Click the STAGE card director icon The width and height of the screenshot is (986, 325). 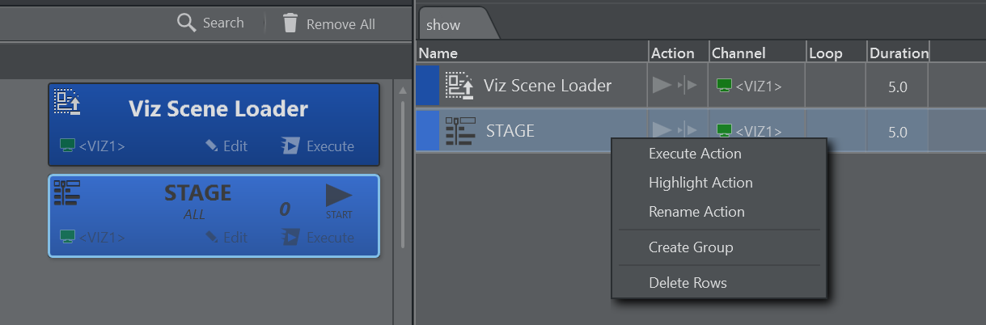[x=67, y=192]
